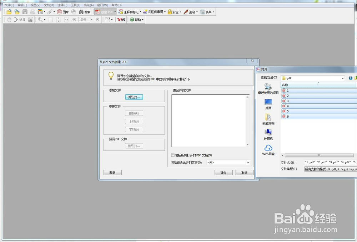Choose the 选择 text select tool

tap(20, 20)
